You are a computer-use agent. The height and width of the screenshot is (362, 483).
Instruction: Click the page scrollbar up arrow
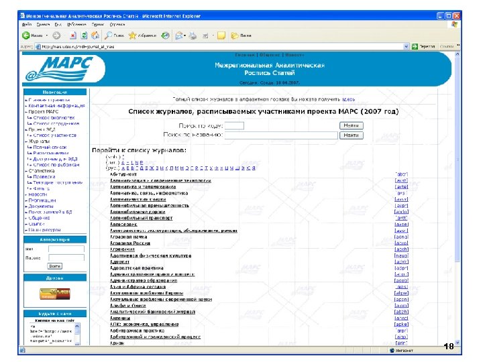click(x=457, y=54)
